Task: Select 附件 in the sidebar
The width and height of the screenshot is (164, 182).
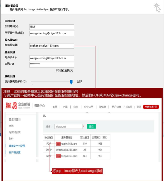Action: coord(11,138)
